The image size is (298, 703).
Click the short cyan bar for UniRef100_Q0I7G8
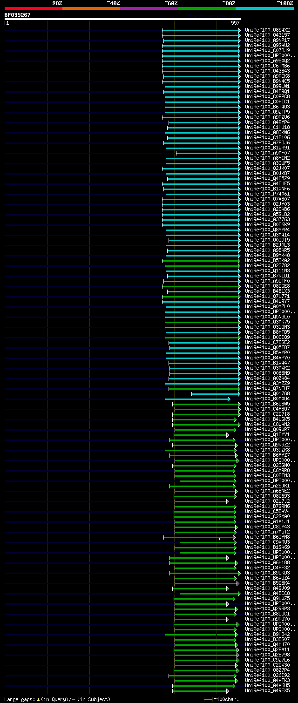pyautogui.click(x=216, y=393)
